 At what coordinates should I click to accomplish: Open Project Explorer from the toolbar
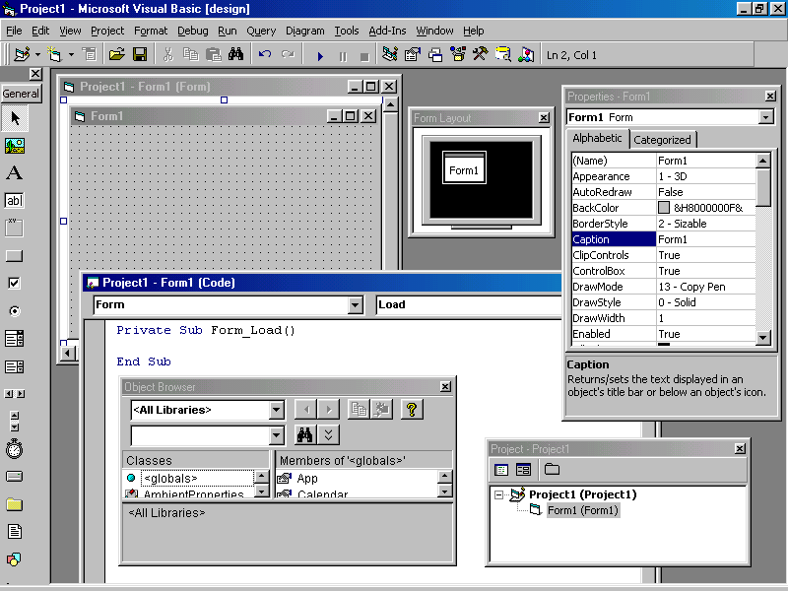click(389, 54)
